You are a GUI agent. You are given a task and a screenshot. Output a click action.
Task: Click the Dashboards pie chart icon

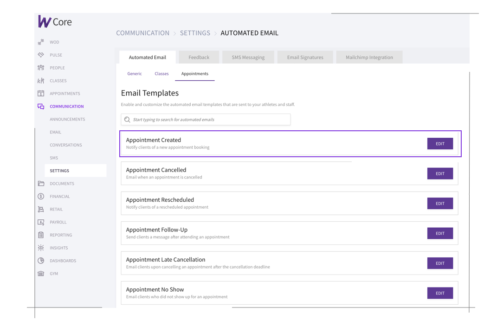(41, 261)
